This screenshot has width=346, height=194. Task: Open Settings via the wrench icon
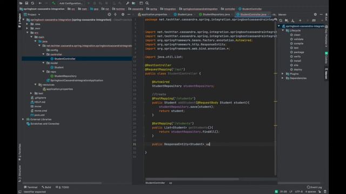(128, 3)
